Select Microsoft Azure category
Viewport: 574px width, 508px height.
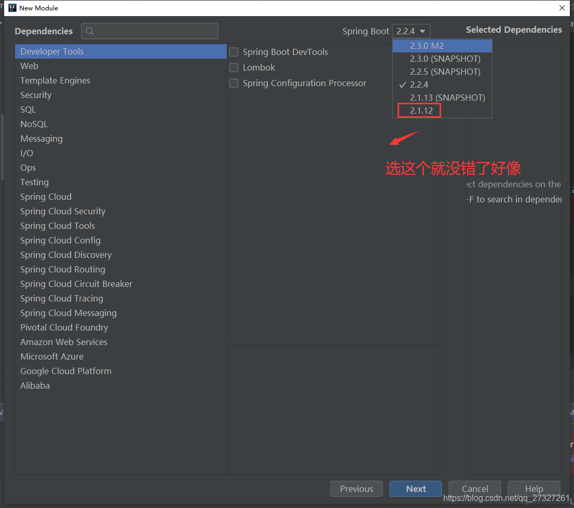tap(121, 356)
